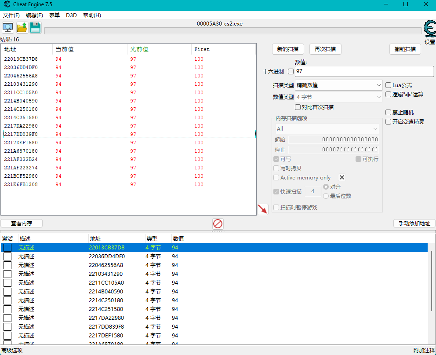Select the 最后位数 radio button

[x=326, y=196]
